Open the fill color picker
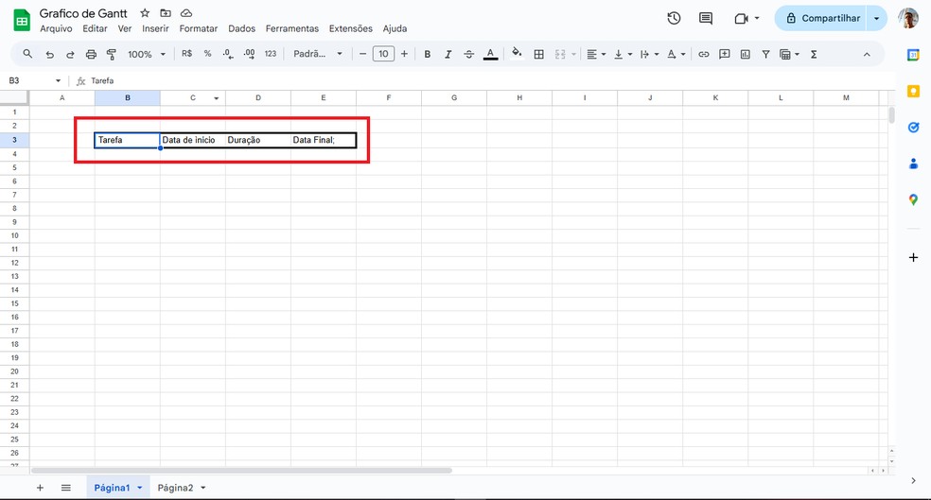This screenshot has width=931, height=500. click(517, 53)
